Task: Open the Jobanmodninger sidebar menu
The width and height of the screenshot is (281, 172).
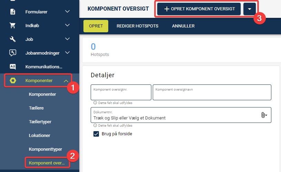Action: 40,53
